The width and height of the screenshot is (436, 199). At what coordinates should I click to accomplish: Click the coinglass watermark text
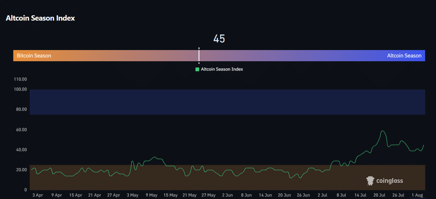tap(389, 181)
